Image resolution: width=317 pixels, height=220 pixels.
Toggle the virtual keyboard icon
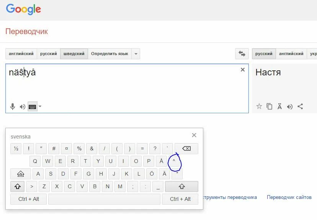point(32,106)
